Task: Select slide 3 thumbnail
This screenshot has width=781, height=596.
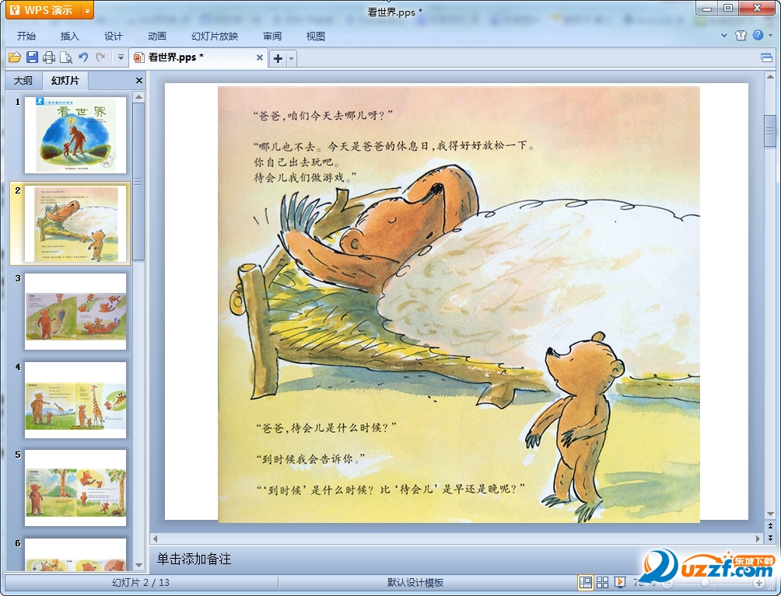Action: click(x=75, y=312)
